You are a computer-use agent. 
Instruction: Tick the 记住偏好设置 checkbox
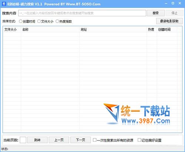[x=139, y=140]
